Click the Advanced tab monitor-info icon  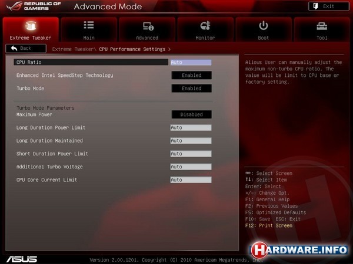[x=148, y=26]
